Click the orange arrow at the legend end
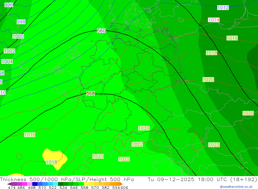258x189 pixels. (121, 184)
